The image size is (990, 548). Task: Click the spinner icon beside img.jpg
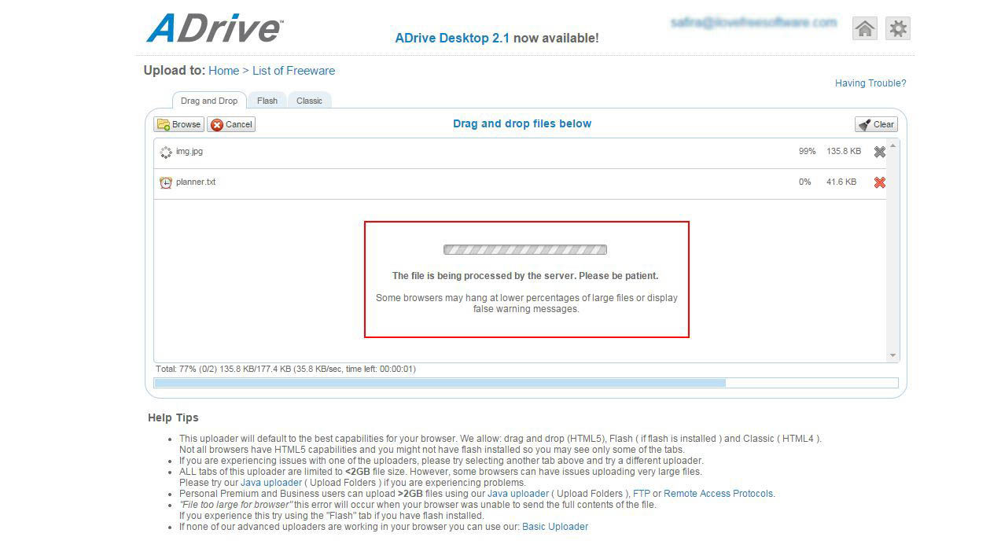[166, 152]
